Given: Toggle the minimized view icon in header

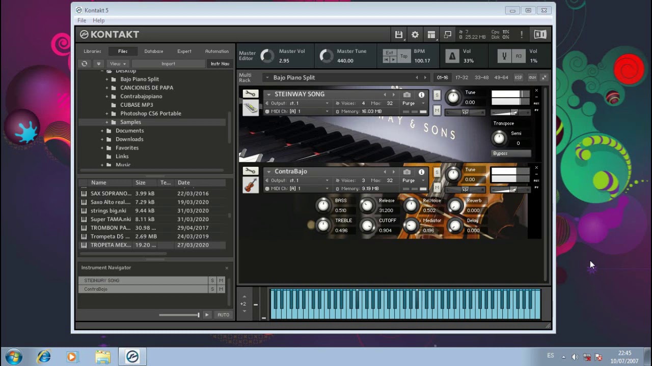Looking at the screenshot, I should [x=448, y=35].
